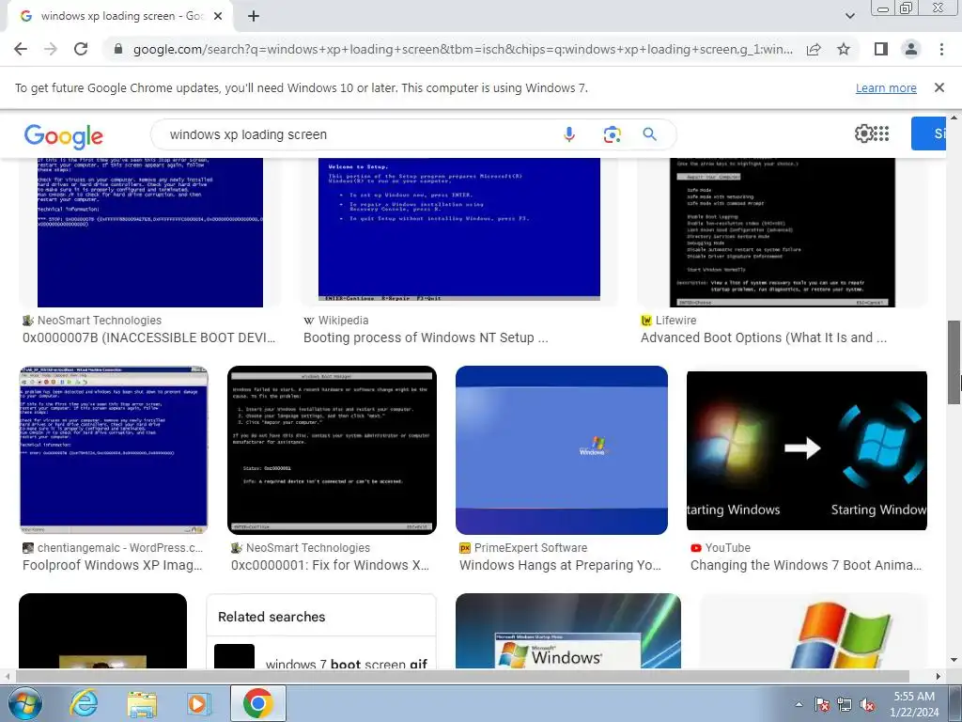Share this page via share icon
Viewport: 962px width, 722px height.
tap(814, 49)
